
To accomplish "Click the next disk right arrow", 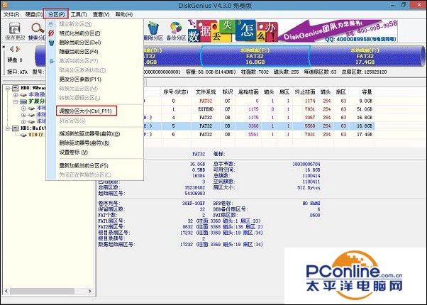I will (x=18, y=49).
